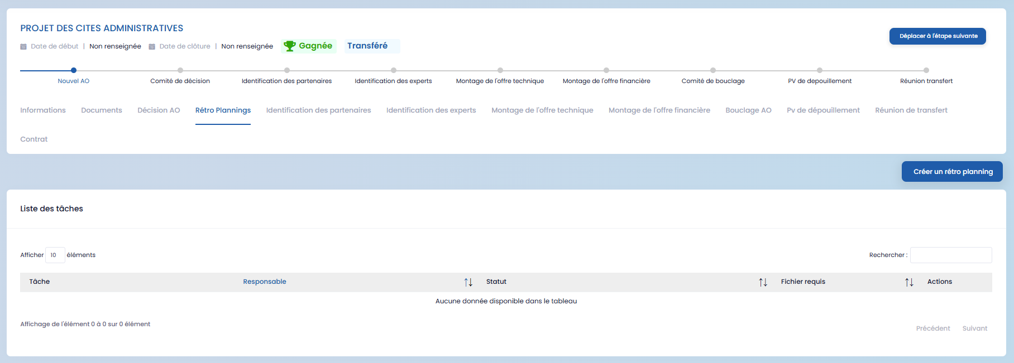Open the Décision AO tab
This screenshot has height=363, width=1014.
click(x=159, y=110)
